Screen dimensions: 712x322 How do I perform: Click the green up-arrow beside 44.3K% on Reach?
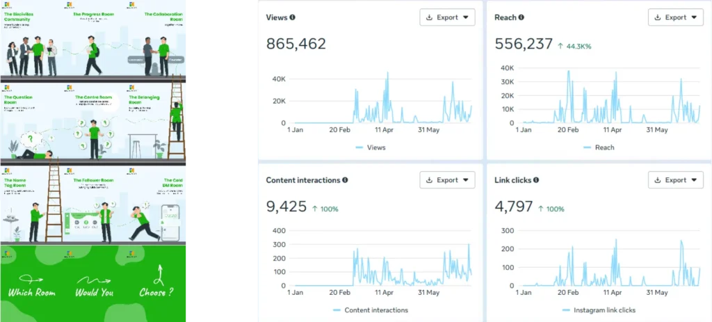pos(560,45)
